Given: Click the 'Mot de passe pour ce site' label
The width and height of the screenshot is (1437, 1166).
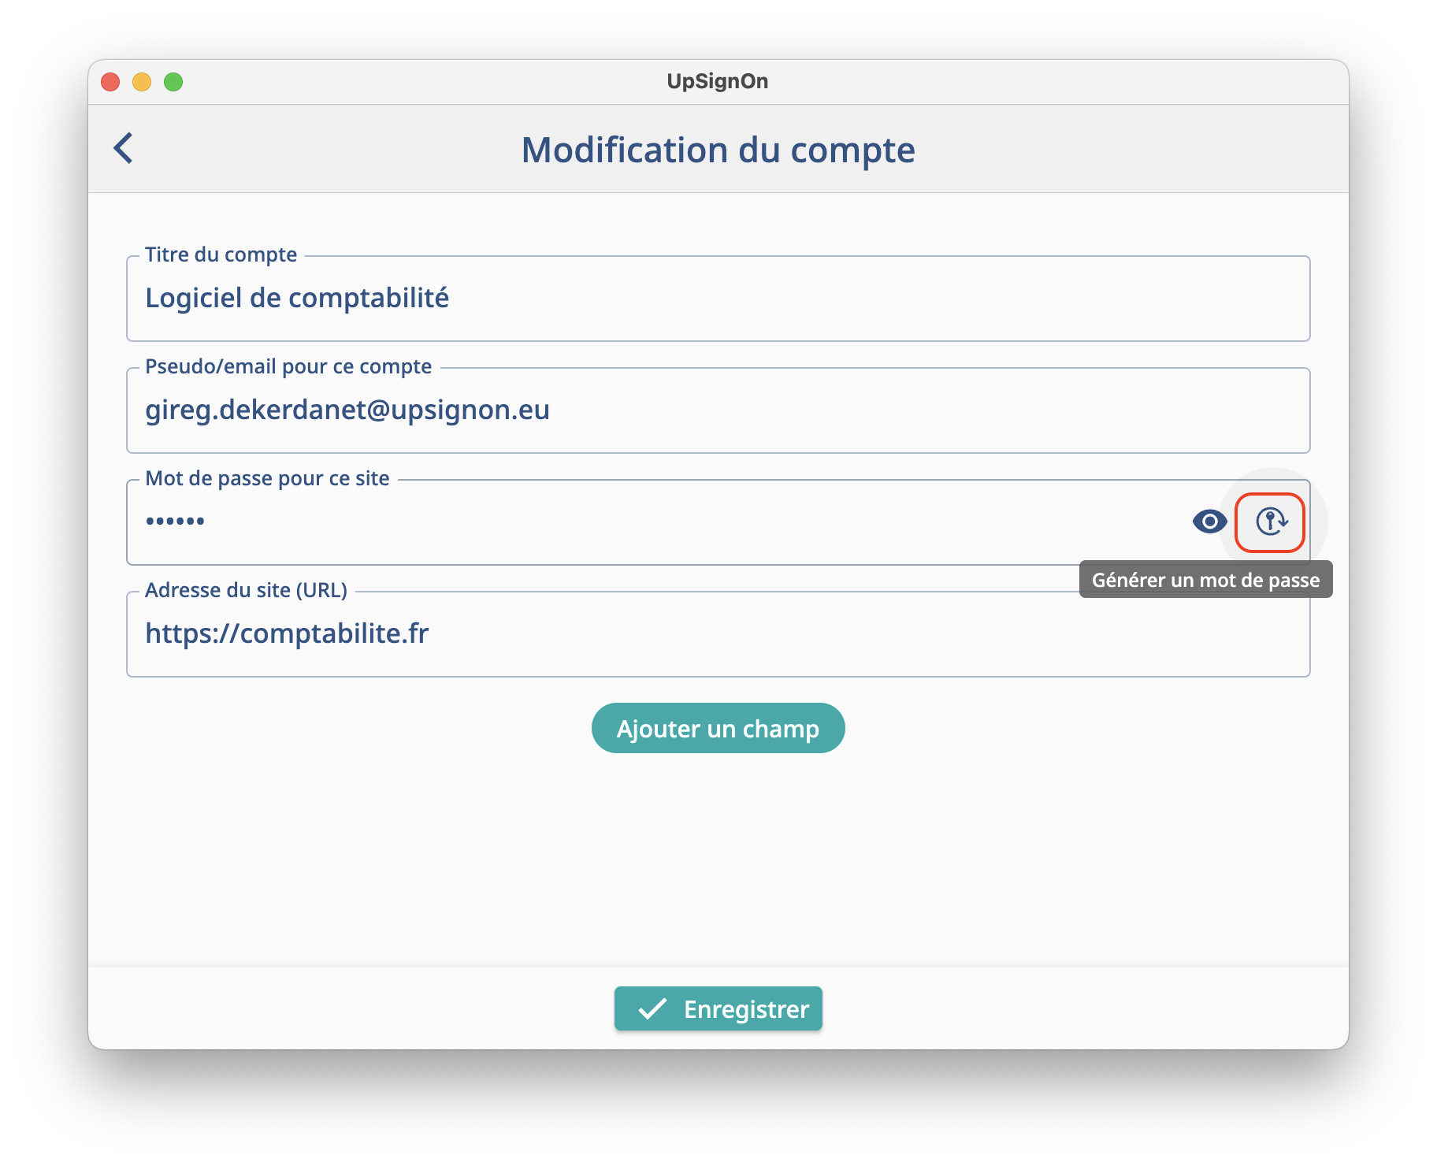Looking at the screenshot, I should 267,478.
